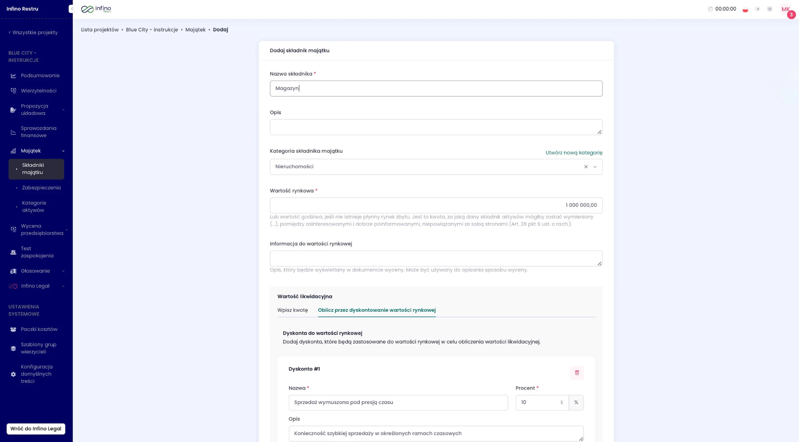Collapse the Majątek sidebar section
Screen dimensions: 799x442
pos(63,151)
